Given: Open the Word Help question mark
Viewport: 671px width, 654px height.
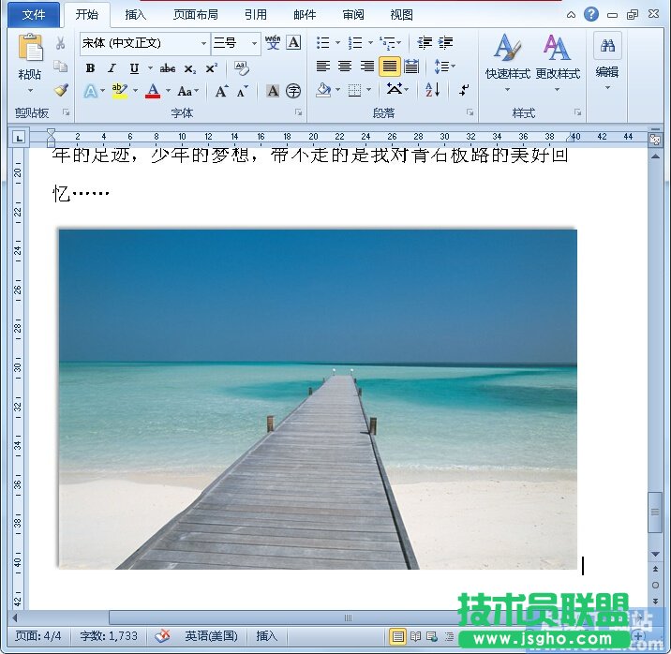Looking at the screenshot, I should pyautogui.click(x=591, y=14).
